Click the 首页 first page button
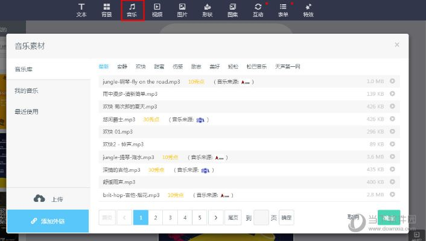This screenshot has width=426, height=241. point(107,218)
